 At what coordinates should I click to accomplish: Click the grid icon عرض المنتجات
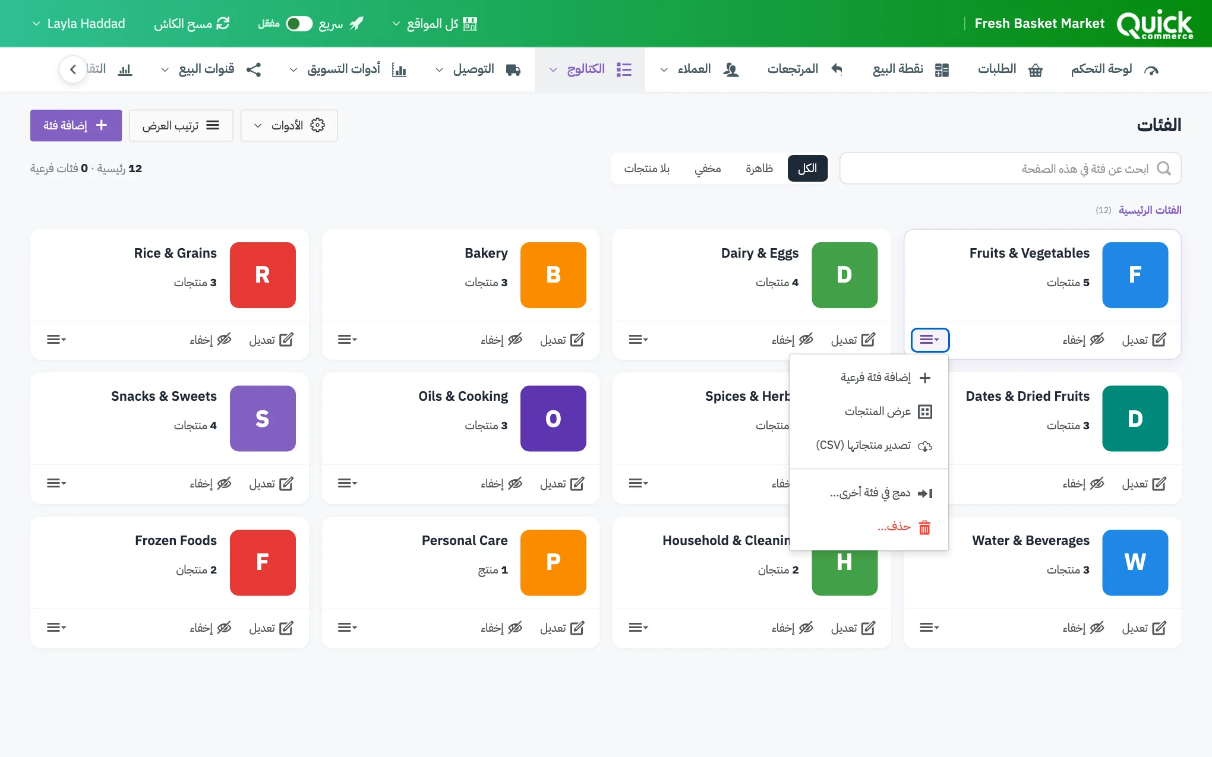click(925, 411)
